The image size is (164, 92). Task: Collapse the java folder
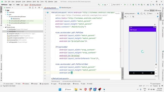(6, 14)
